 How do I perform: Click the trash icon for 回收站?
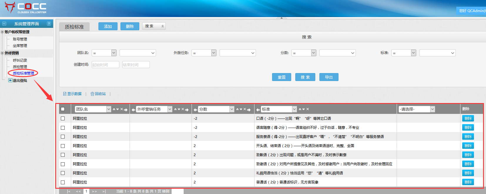(x=92, y=94)
